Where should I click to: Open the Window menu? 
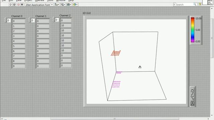61,1
